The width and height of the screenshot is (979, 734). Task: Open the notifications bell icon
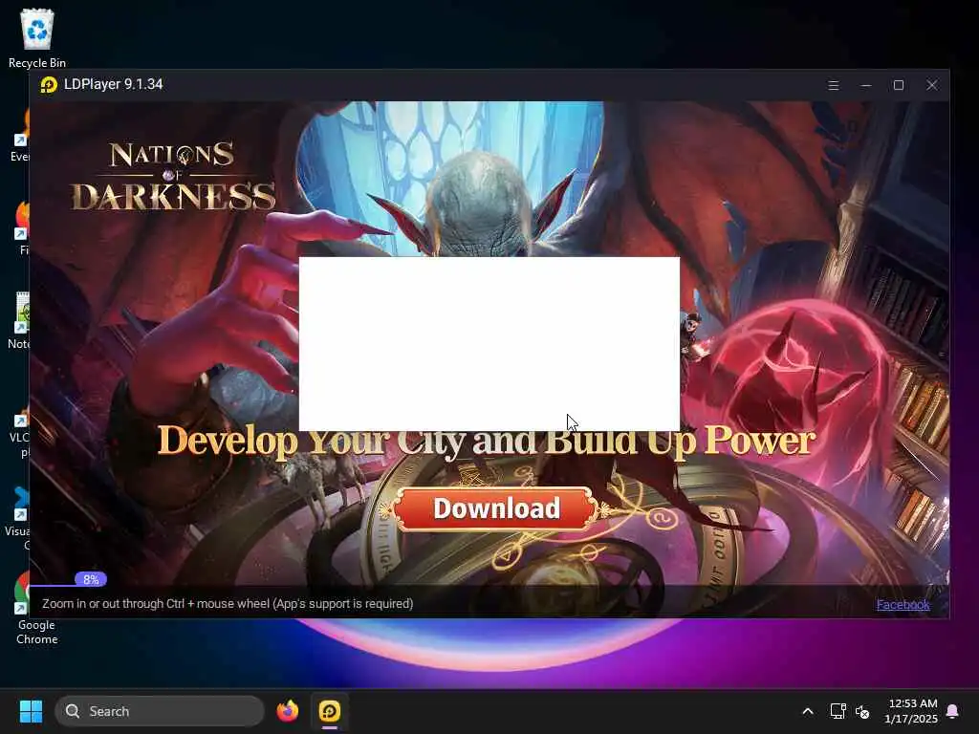953,711
